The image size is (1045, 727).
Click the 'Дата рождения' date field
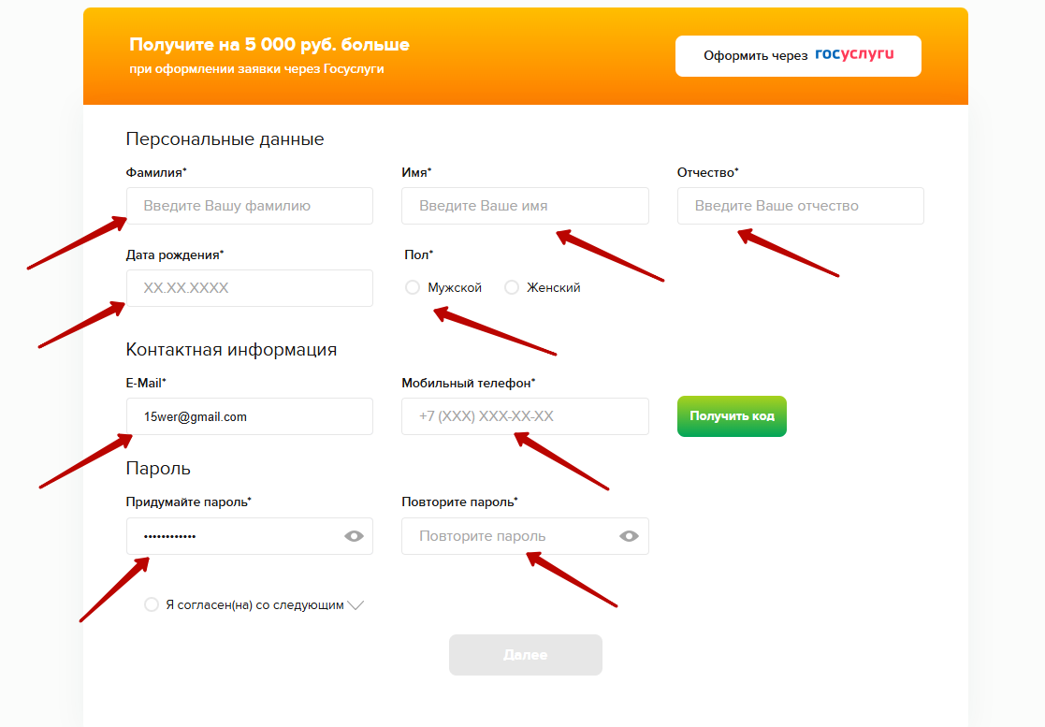249,288
